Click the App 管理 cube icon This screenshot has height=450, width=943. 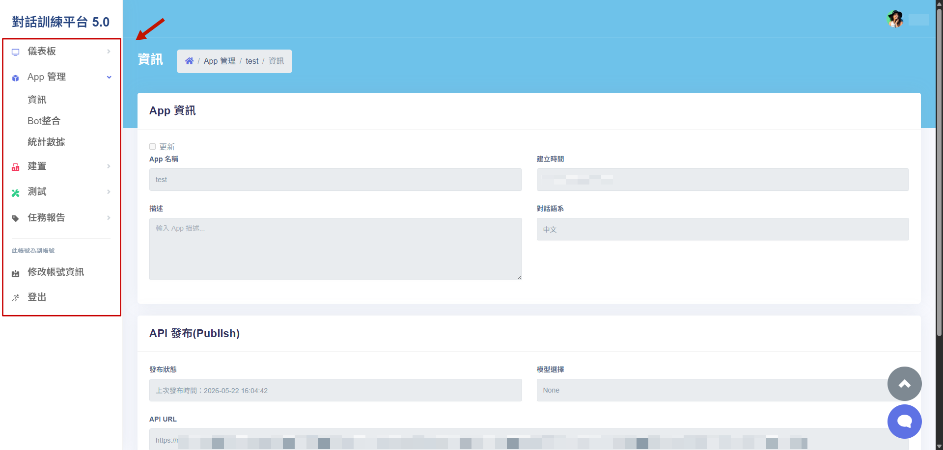[16, 78]
